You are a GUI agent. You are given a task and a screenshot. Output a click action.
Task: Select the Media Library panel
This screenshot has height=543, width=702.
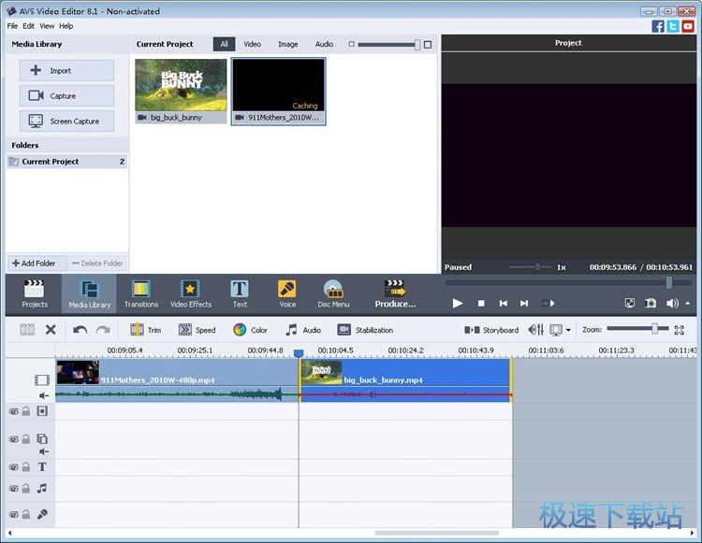pos(90,293)
